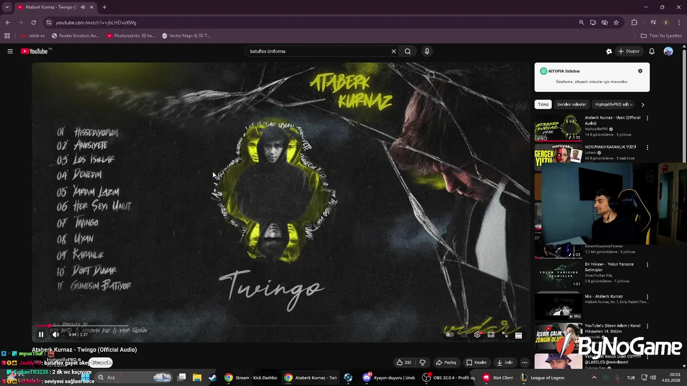The image size is (687, 386).
Task: Open Photorealistic 3D he... bookmark
Action: point(130,36)
